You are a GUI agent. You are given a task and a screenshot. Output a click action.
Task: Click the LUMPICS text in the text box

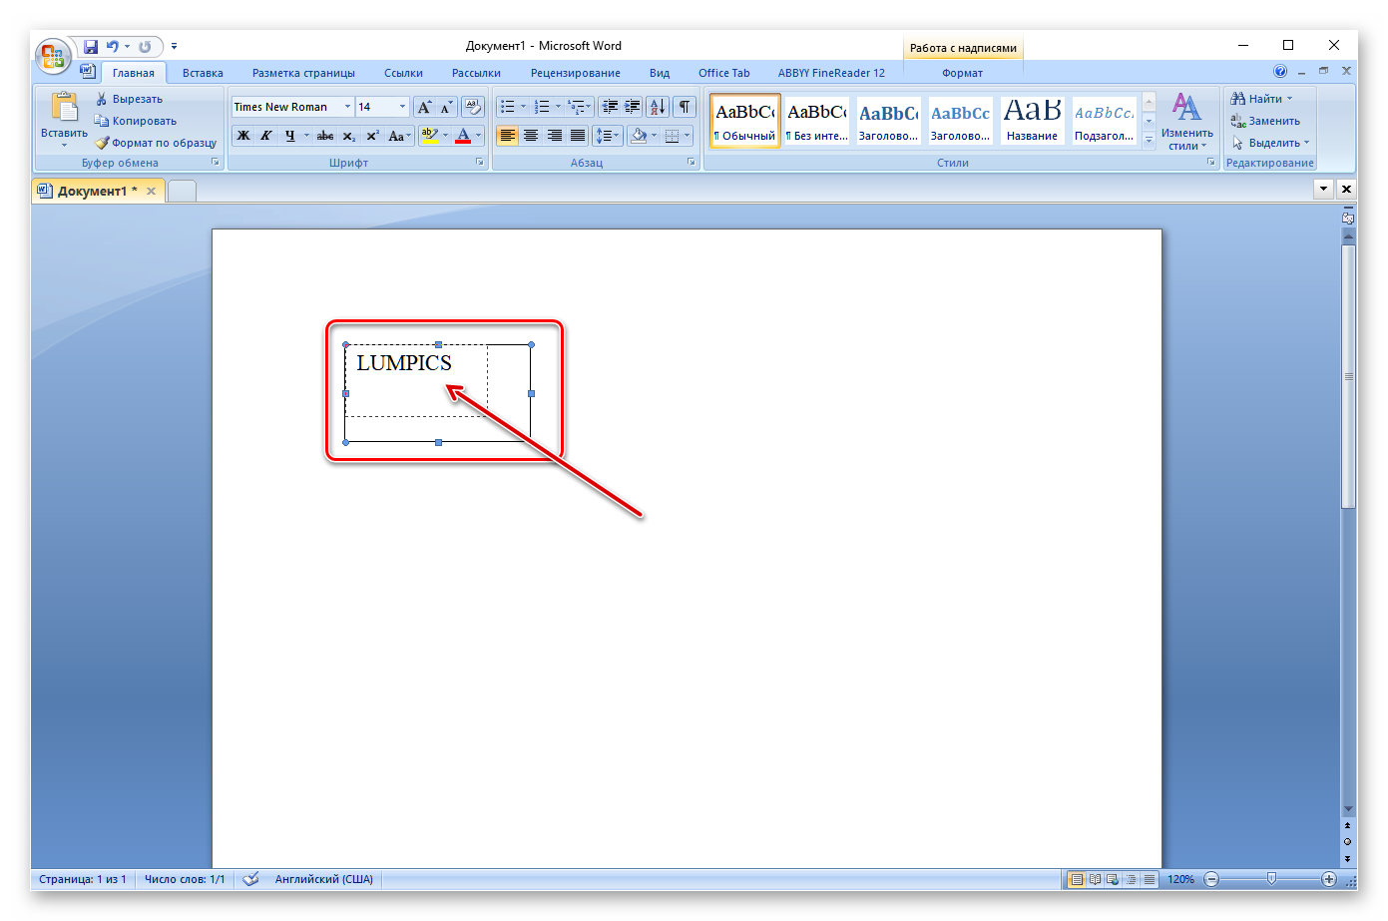(x=404, y=363)
